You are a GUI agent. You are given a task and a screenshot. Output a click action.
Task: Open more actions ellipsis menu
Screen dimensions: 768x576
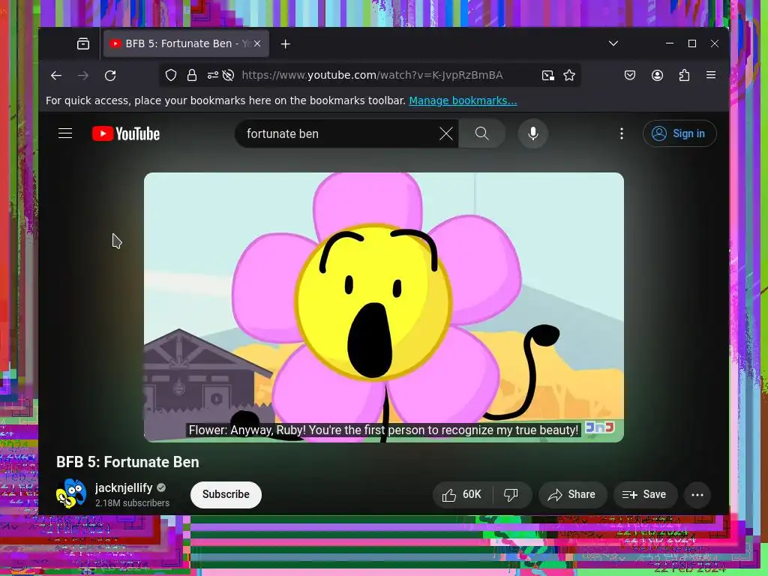point(697,495)
